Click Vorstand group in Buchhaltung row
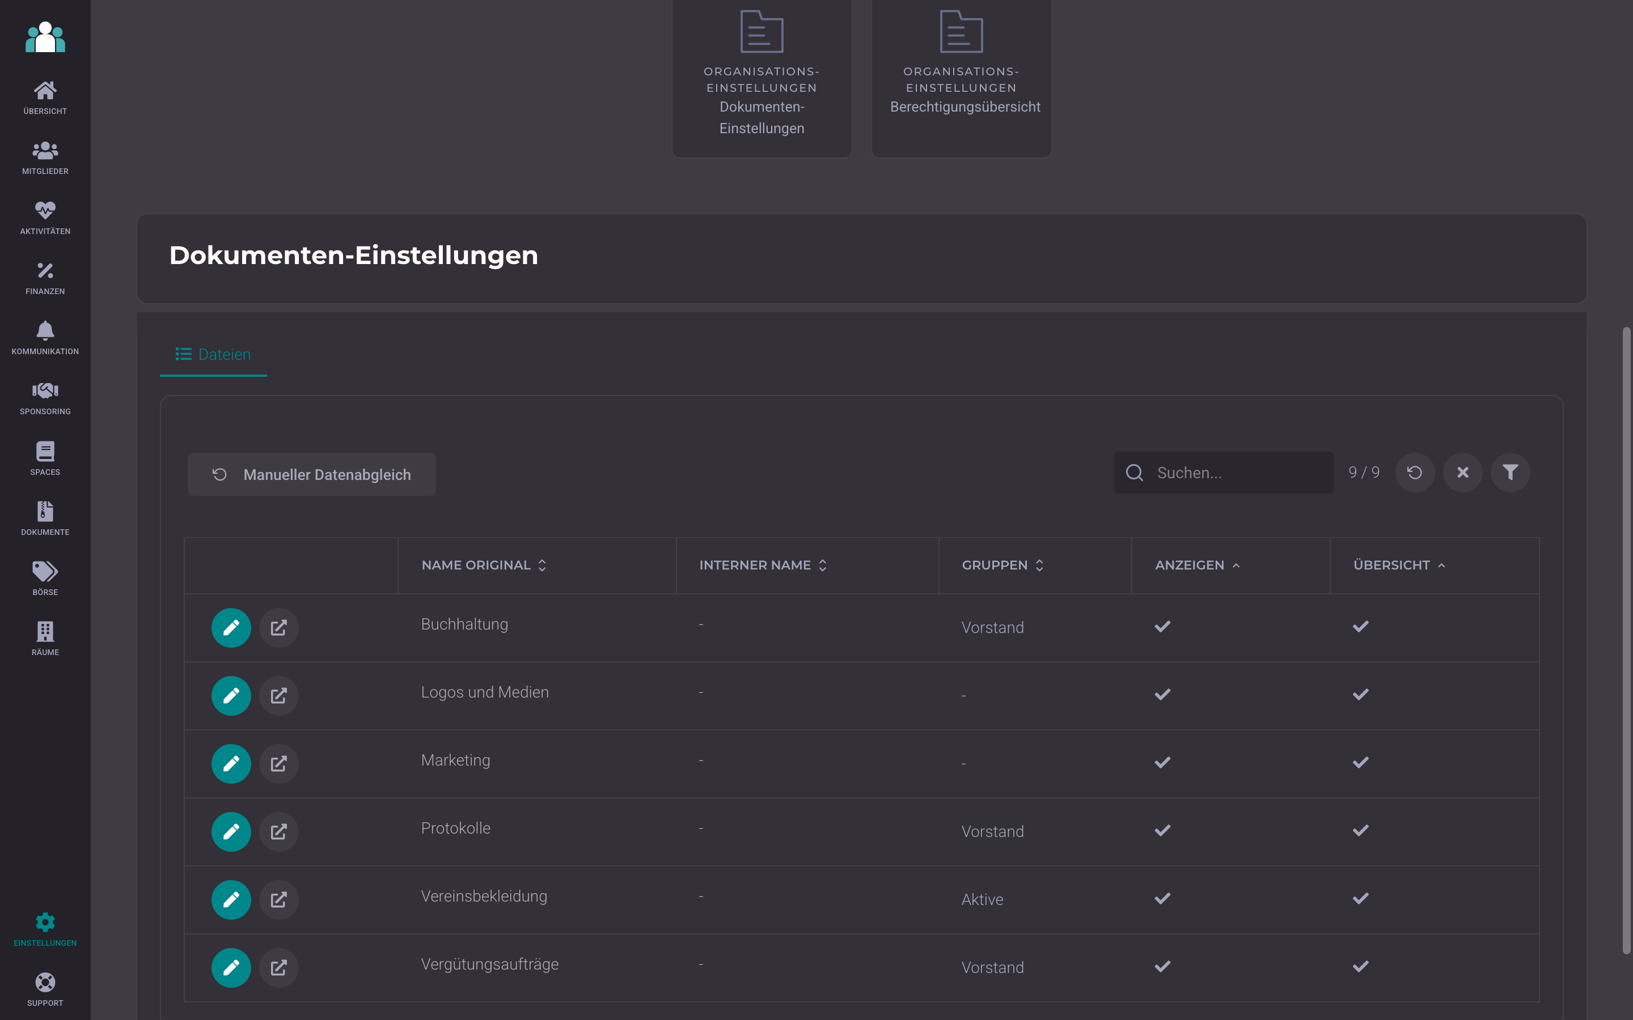 [993, 628]
